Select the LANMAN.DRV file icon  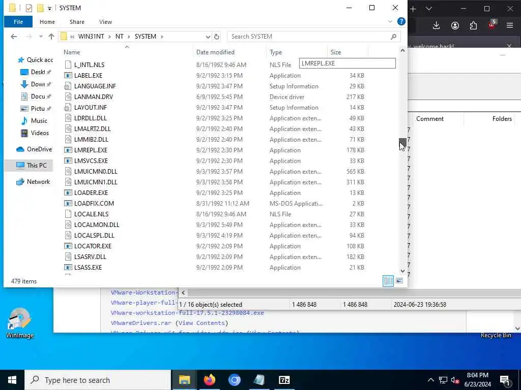tap(68, 97)
